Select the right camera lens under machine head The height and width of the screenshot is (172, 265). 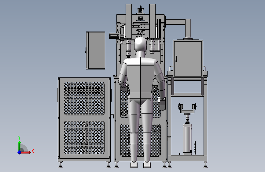[152, 47]
